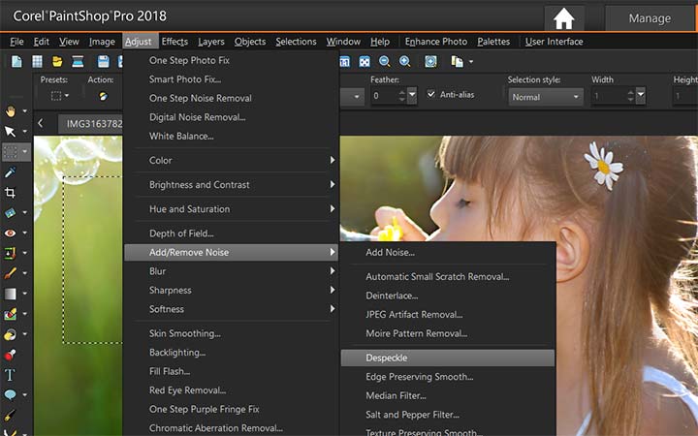The width and height of the screenshot is (698, 436).
Task: Click the scanner import toolbar icon
Action: pyautogui.click(x=78, y=61)
